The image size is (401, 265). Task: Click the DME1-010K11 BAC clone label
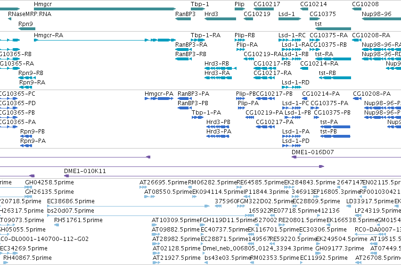tap(85, 171)
